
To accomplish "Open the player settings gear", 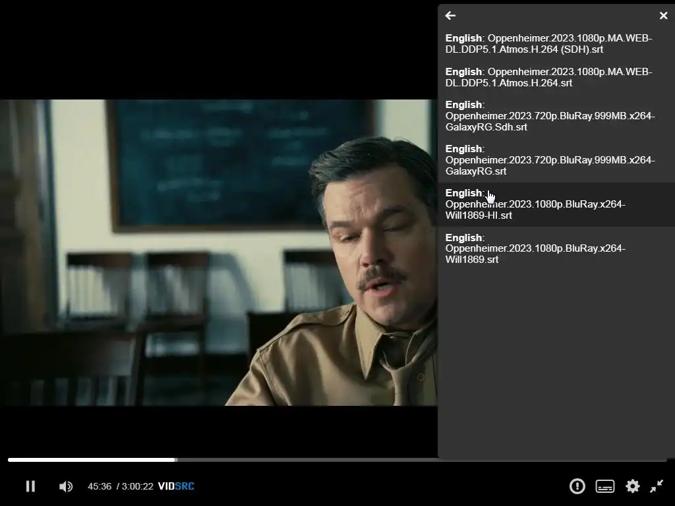I will coord(632,486).
